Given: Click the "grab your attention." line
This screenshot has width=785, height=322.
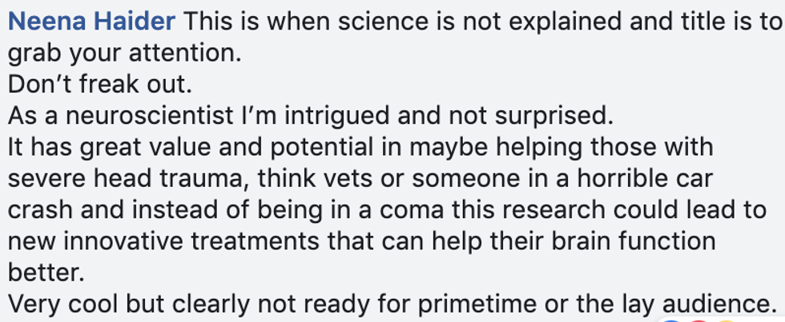Looking at the screenshot, I should pyautogui.click(x=123, y=54).
